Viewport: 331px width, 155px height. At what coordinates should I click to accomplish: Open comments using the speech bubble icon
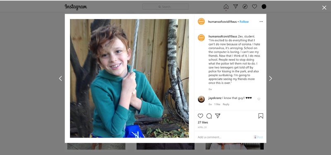click(x=209, y=116)
